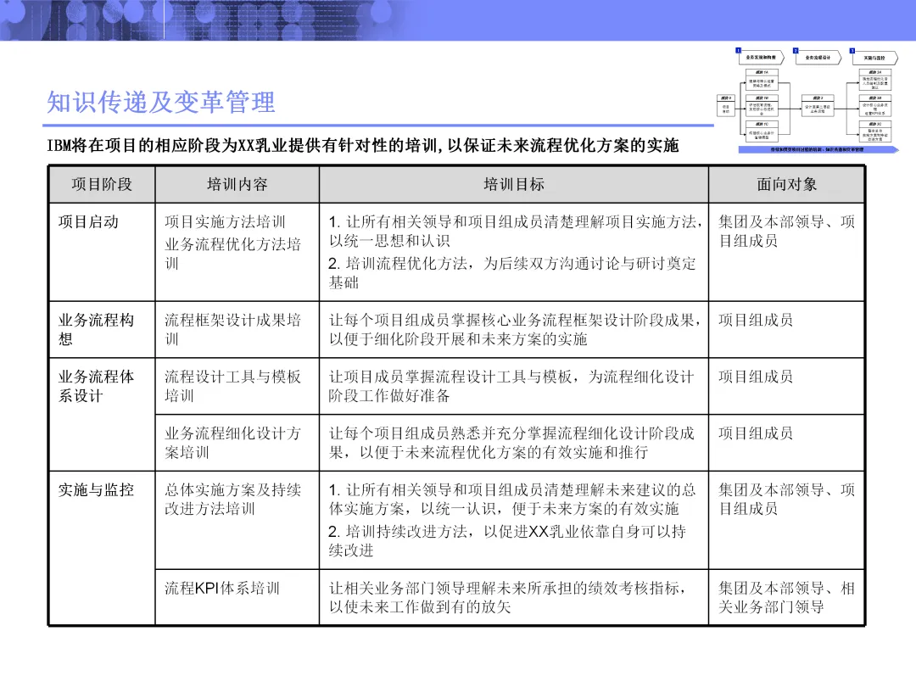This screenshot has height=687, width=916.
Task: Click the 面向对象 column header
Action: click(786, 185)
